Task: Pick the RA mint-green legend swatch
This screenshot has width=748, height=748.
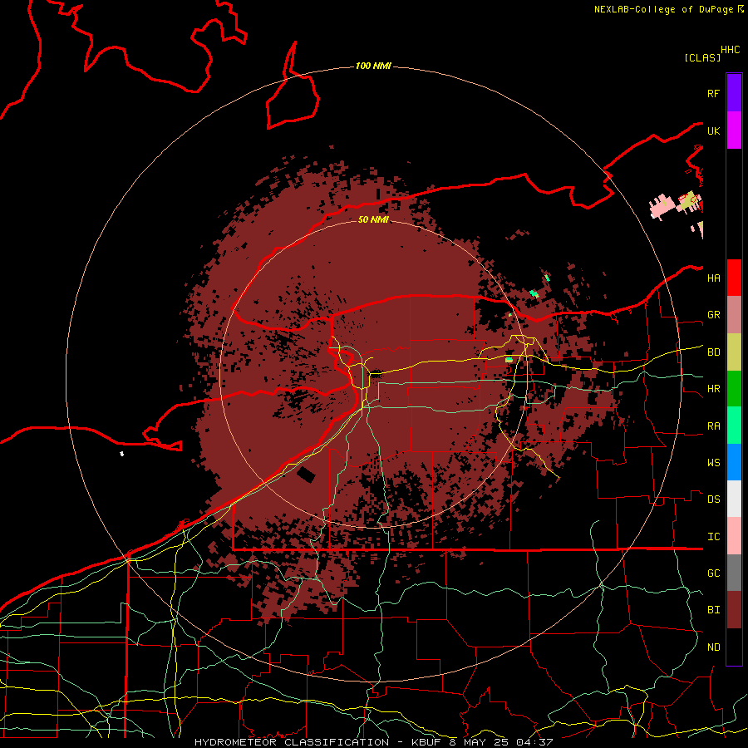Action: pos(734,426)
